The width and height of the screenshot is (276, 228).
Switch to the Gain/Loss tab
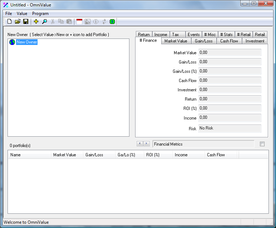pyautogui.click(x=204, y=41)
